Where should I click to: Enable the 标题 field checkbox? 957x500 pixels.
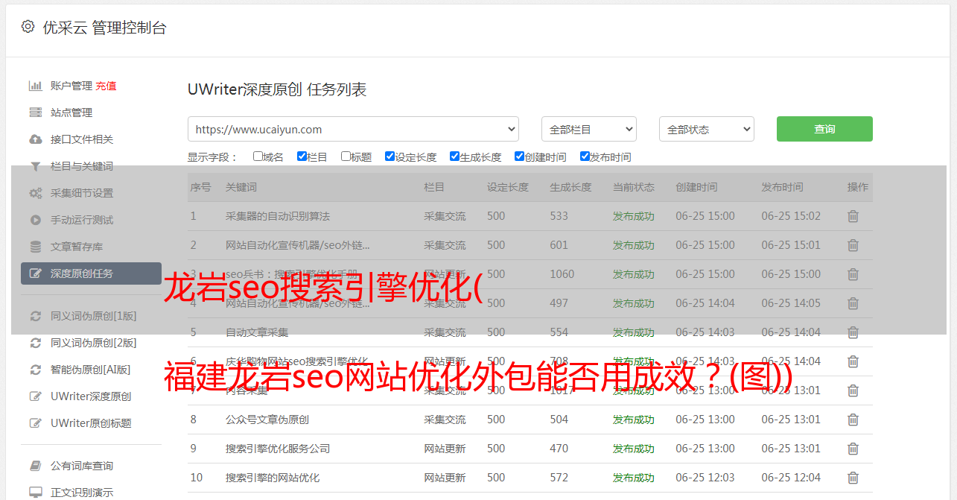click(x=346, y=156)
